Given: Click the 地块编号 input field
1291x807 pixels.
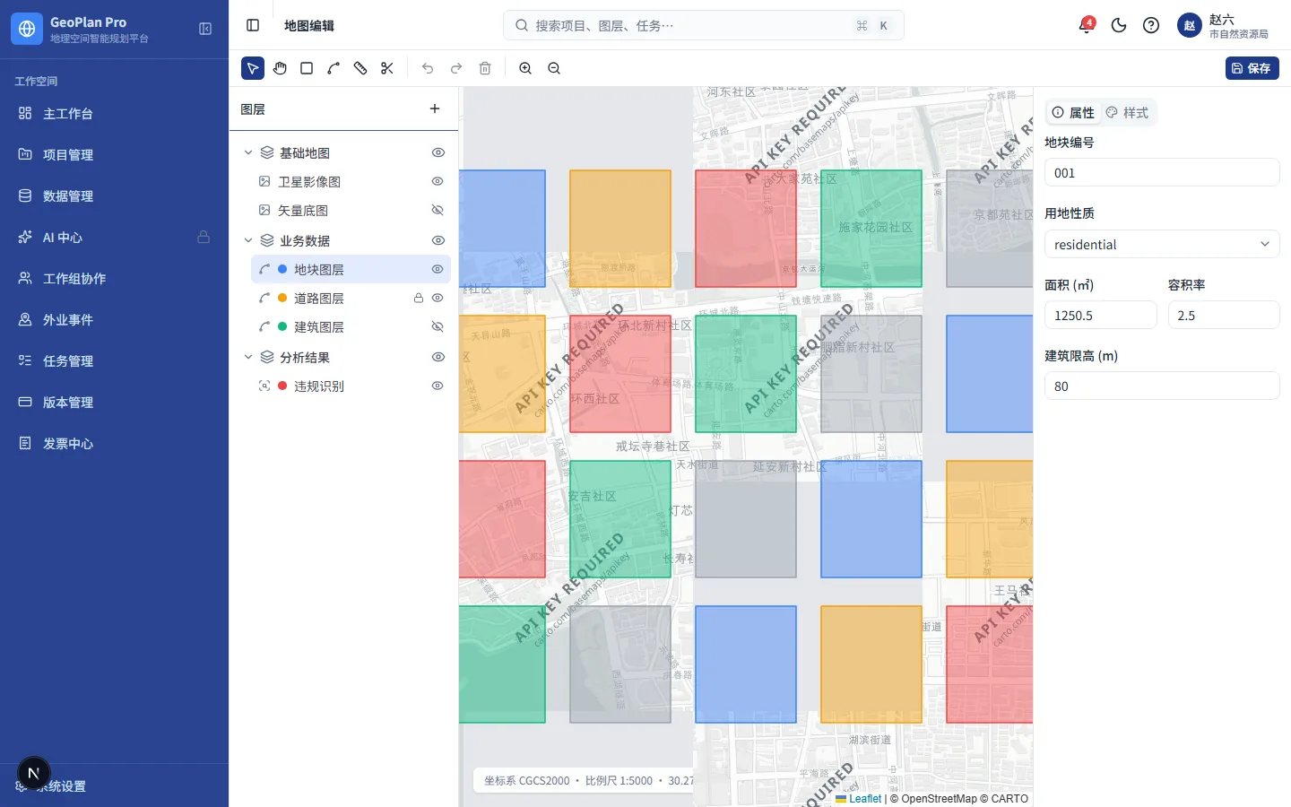Looking at the screenshot, I should pos(1162,173).
